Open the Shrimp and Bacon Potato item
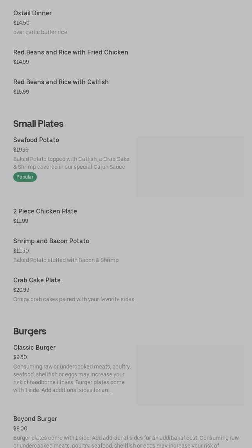 pos(51,241)
